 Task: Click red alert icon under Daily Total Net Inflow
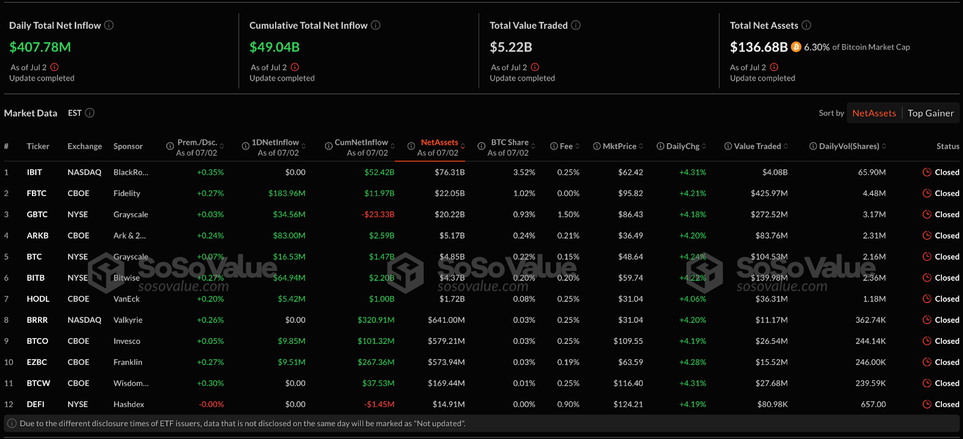55,67
